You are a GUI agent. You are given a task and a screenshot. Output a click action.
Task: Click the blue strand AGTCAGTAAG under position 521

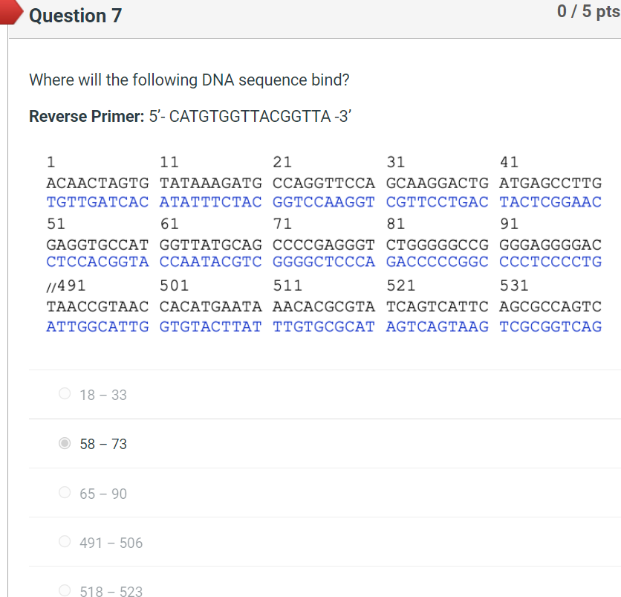click(x=436, y=326)
